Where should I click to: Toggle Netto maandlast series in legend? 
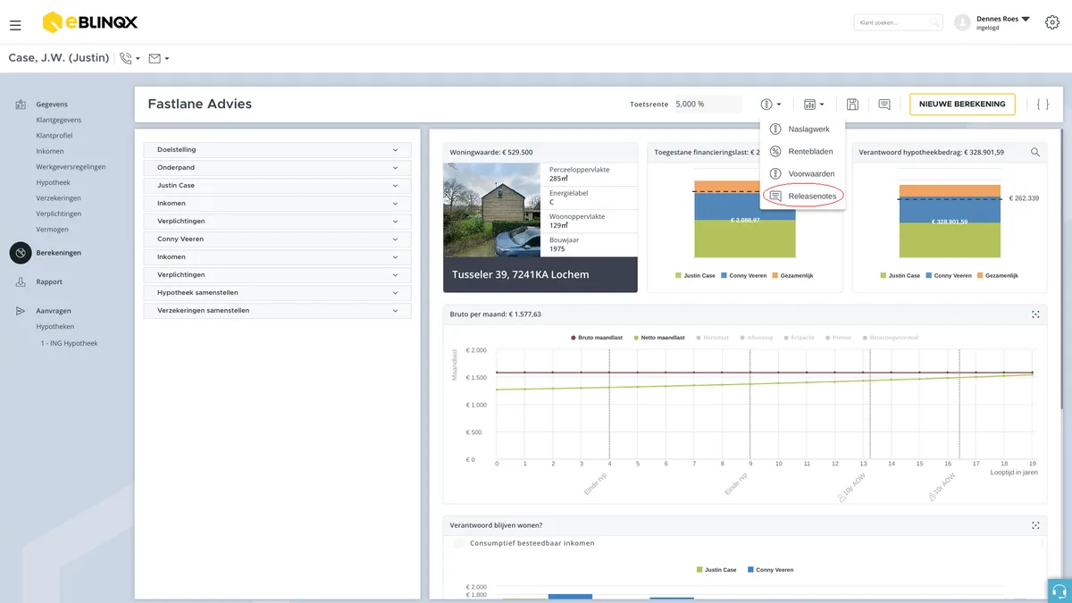point(659,338)
